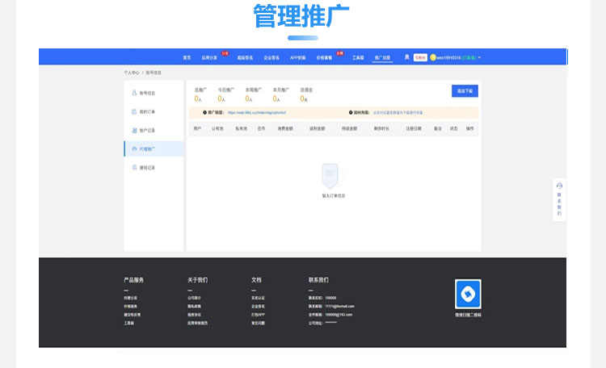
Task: Open the 企业签名 navigation item
Action: [271, 57]
